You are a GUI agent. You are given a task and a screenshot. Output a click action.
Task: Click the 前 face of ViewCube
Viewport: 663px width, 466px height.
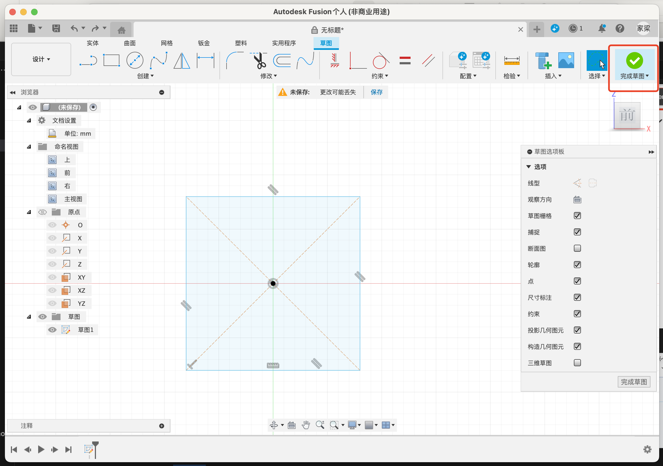tap(627, 116)
